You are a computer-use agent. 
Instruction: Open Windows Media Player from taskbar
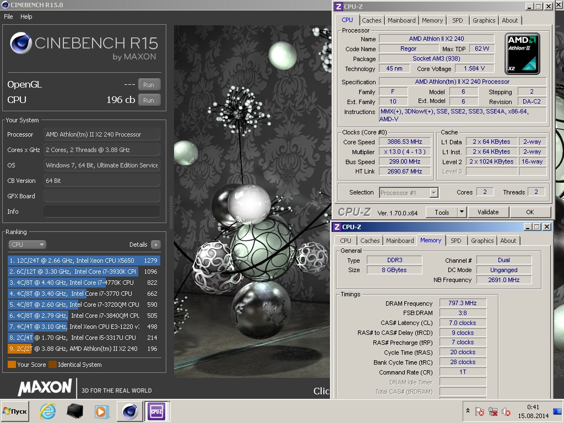point(102,411)
